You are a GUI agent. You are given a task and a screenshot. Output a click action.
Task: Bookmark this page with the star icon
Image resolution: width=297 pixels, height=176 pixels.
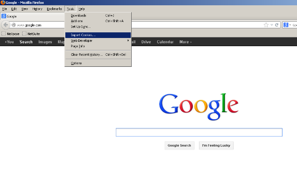[x=266, y=25]
